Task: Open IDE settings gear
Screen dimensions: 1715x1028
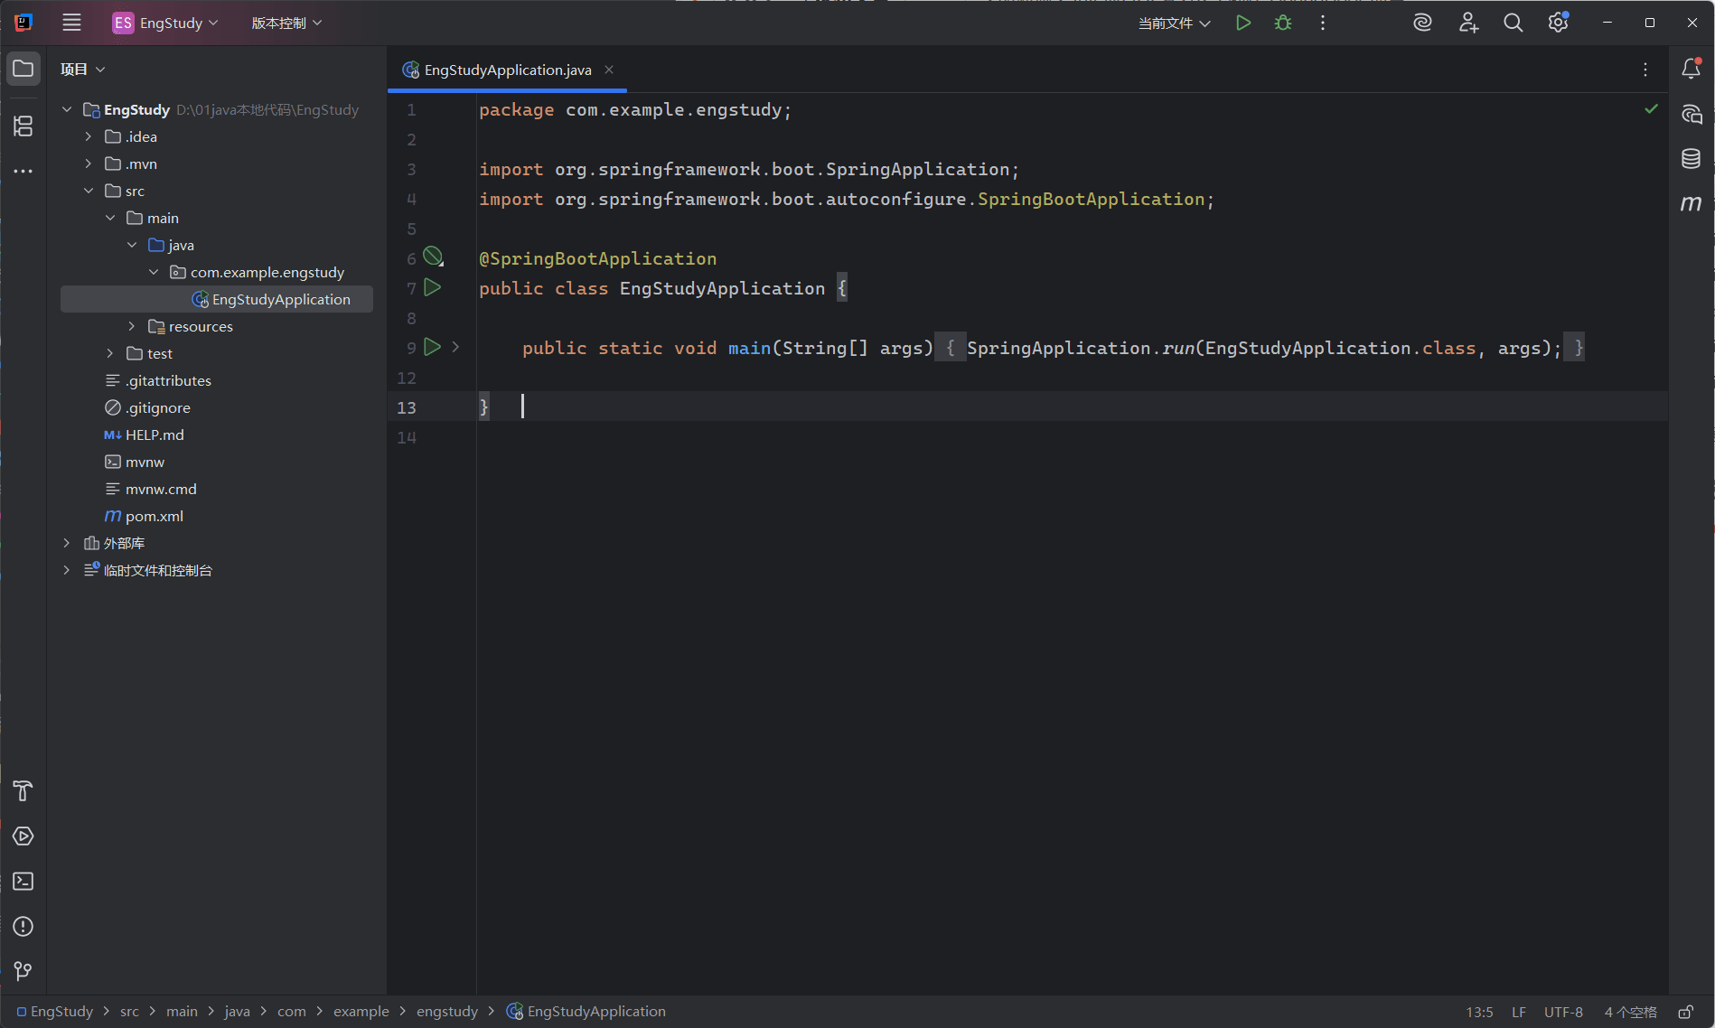Action: [1558, 23]
